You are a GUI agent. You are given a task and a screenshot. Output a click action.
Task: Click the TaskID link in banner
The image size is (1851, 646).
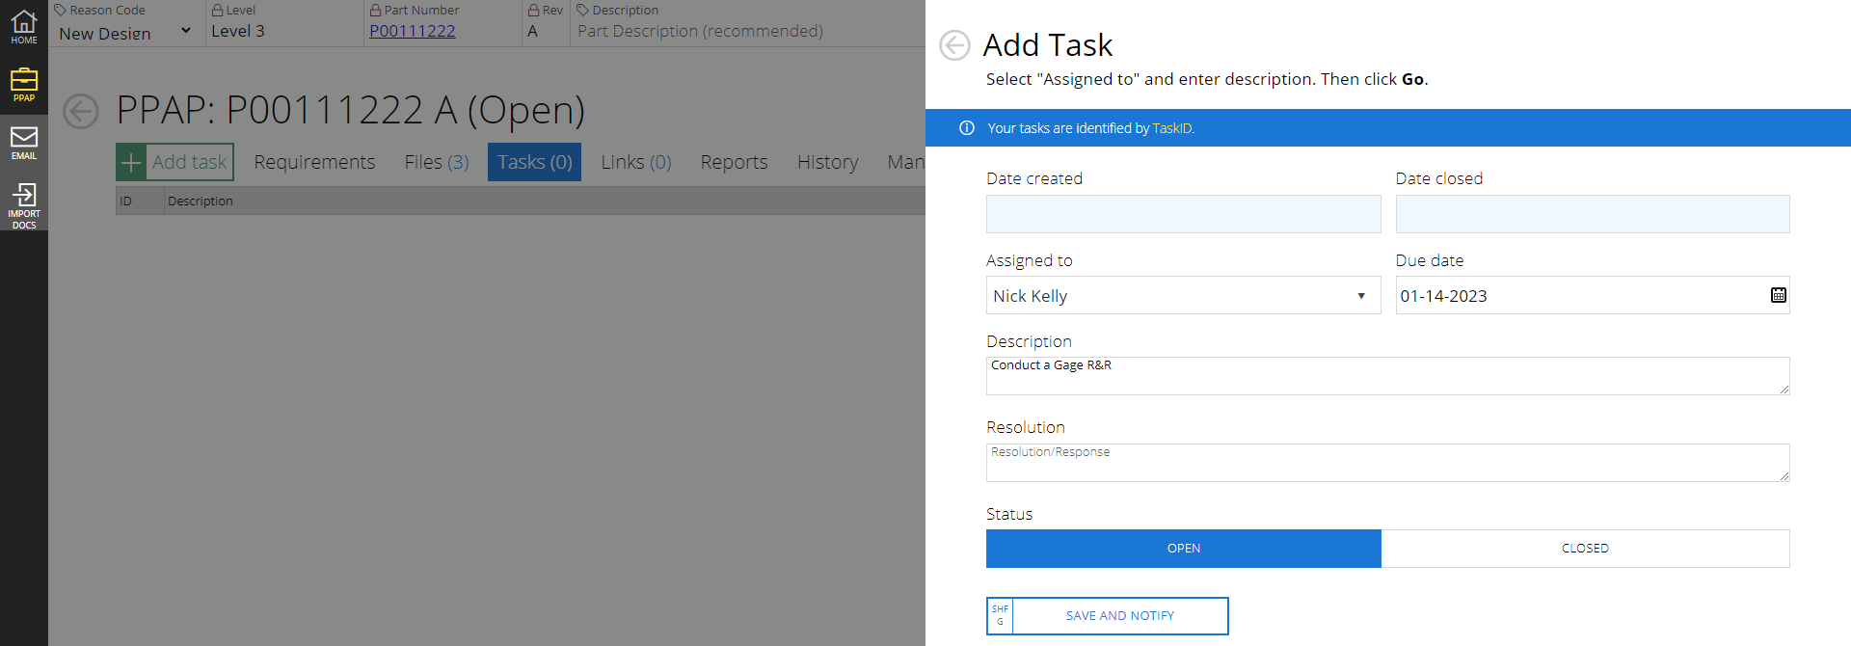1171,128
